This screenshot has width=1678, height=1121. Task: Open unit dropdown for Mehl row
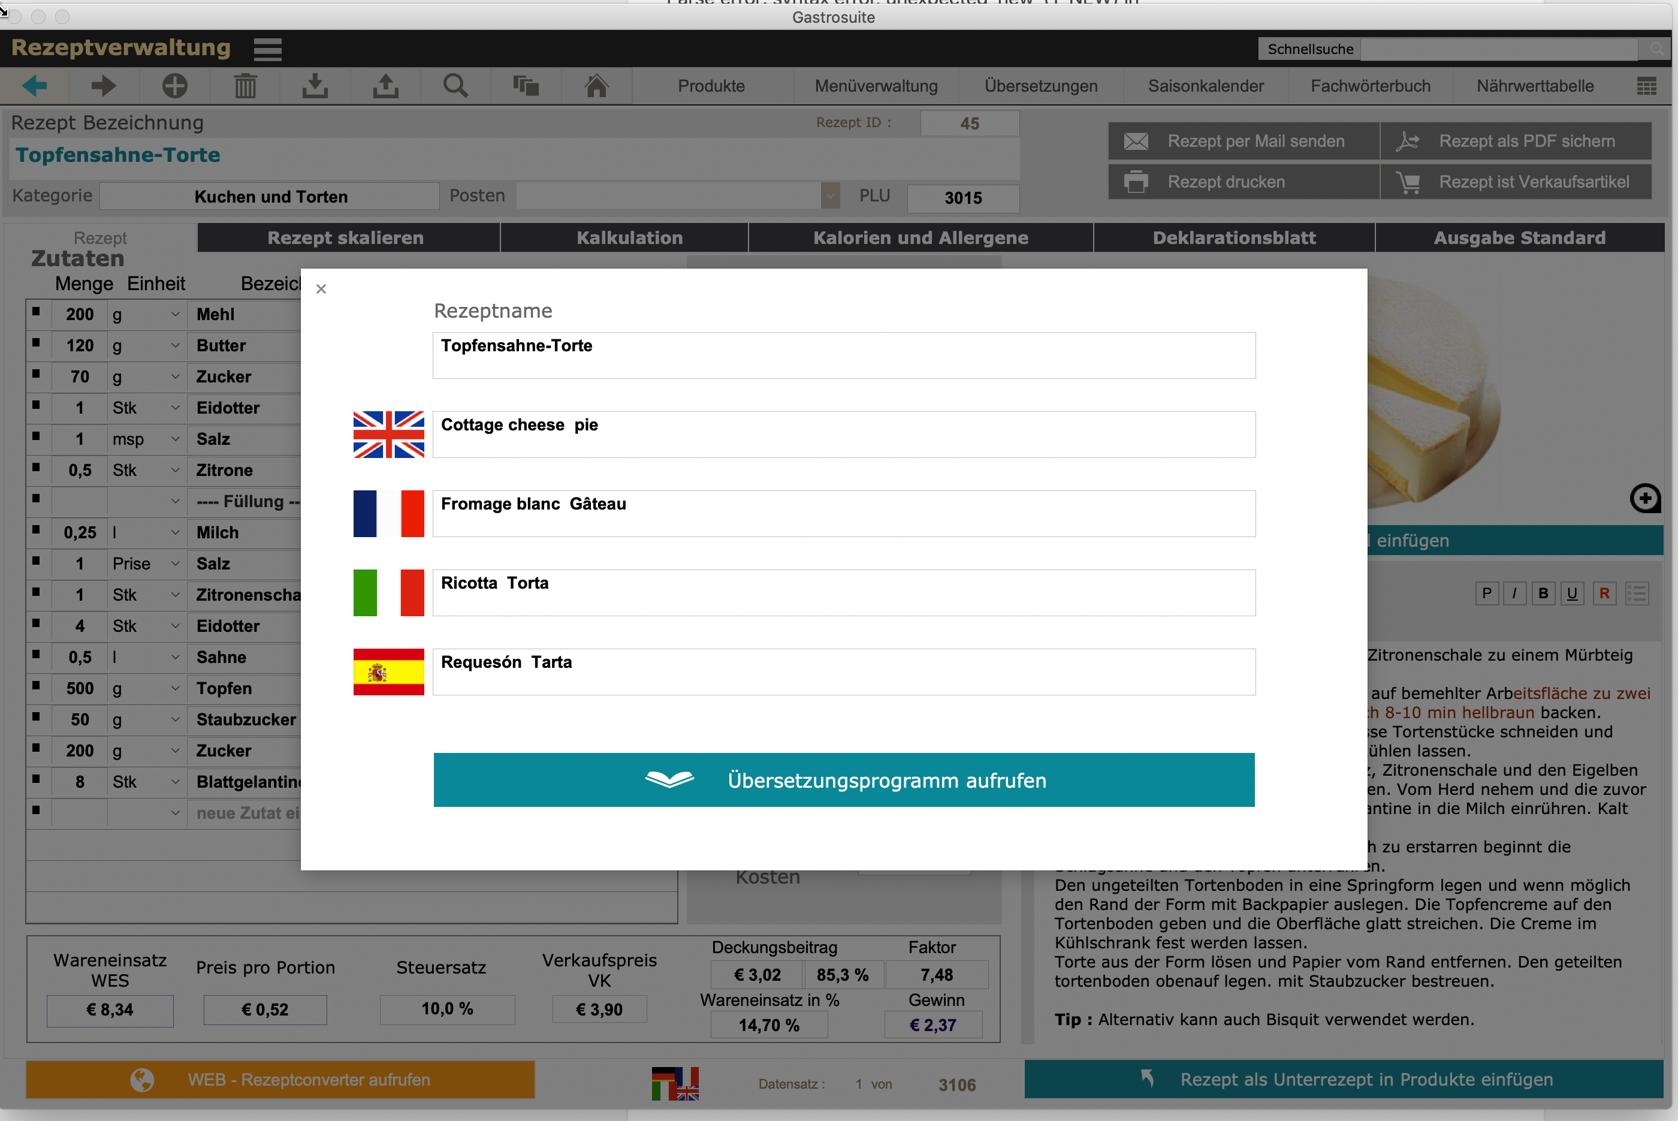(175, 314)
